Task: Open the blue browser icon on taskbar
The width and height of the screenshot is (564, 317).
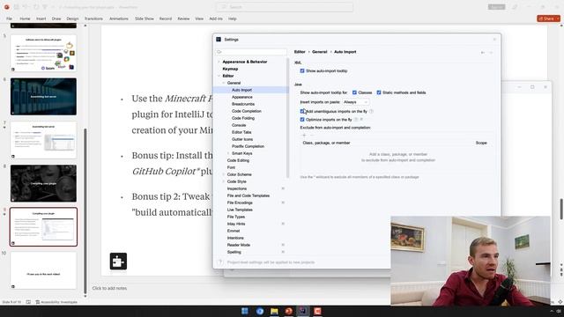Action: 260,311
